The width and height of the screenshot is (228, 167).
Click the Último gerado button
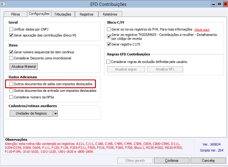point(135,161)
